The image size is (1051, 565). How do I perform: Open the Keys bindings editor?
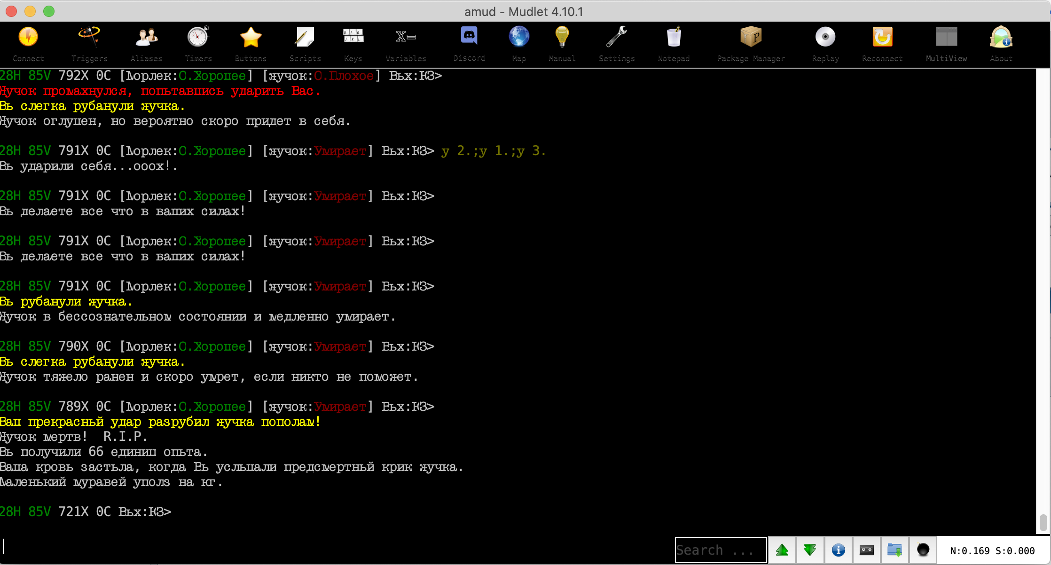(353, 44)
